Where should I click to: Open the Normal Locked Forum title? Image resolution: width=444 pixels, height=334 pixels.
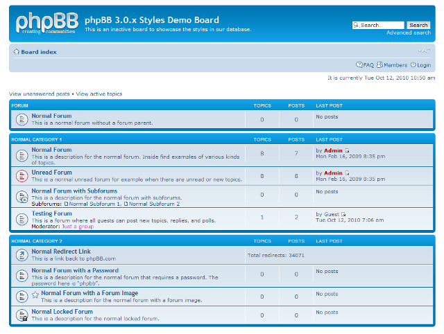click(x=62, y=312)
